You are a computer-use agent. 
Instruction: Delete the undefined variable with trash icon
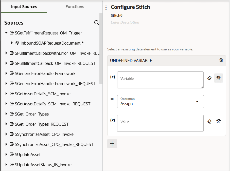pos(221,60)
